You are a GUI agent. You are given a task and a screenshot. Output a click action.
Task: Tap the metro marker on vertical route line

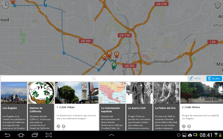pyautogui.click(x=64, y=53)
